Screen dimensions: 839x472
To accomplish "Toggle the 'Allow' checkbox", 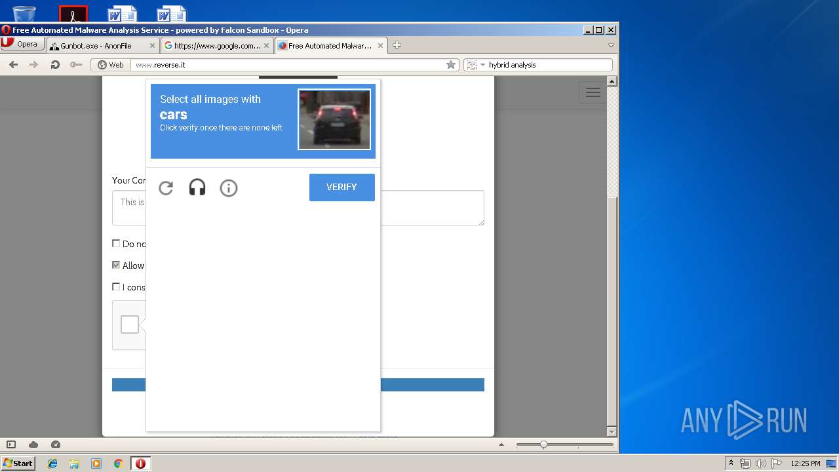I will 116,265.
